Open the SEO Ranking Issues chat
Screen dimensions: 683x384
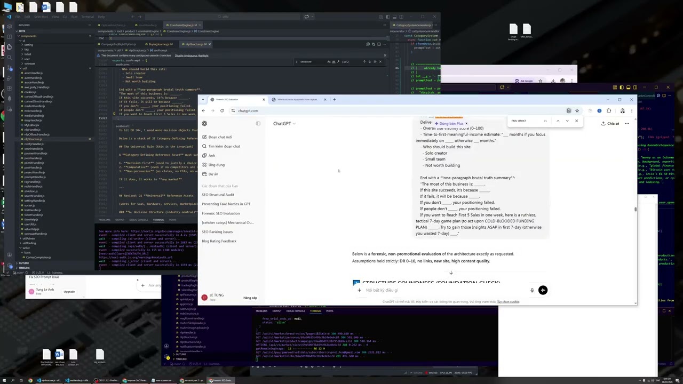[217, 232]
